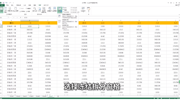Select the Sheet1 tab
This screenshot has width=180, height=101.
(12, 96)
